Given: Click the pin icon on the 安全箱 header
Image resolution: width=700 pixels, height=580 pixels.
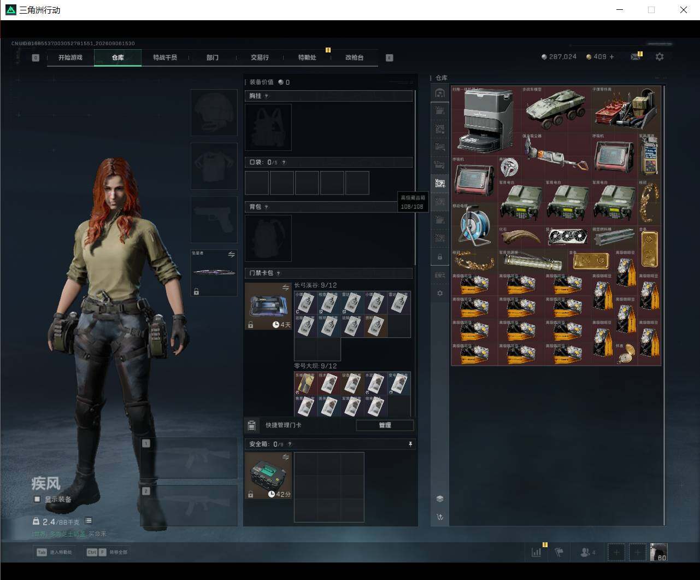Looking at the screenshot, I should 410,444.
